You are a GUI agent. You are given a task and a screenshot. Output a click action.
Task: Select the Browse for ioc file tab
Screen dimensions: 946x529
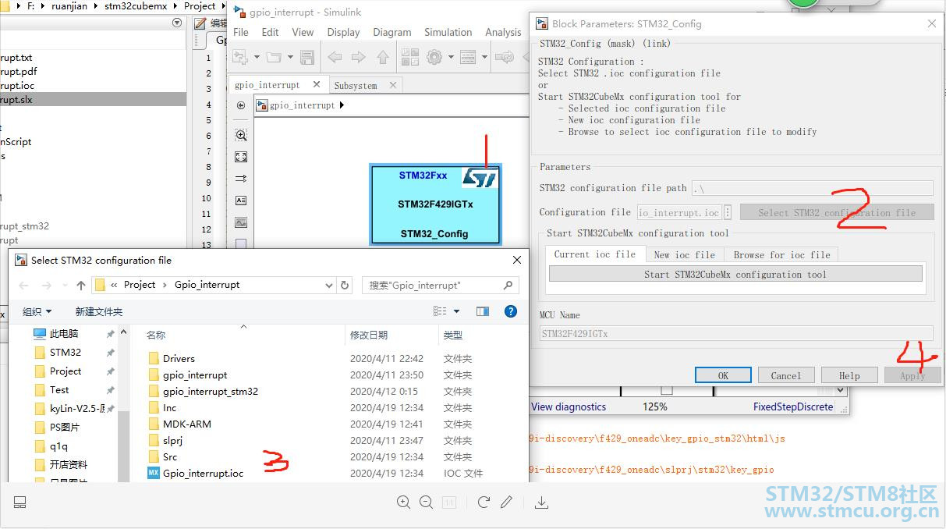[x=781, y=254]
